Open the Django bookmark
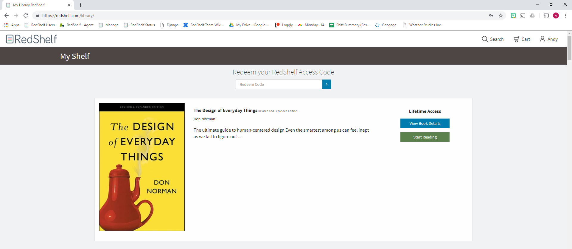The width and height of the screenshot is (572, 249). (169, 25)
